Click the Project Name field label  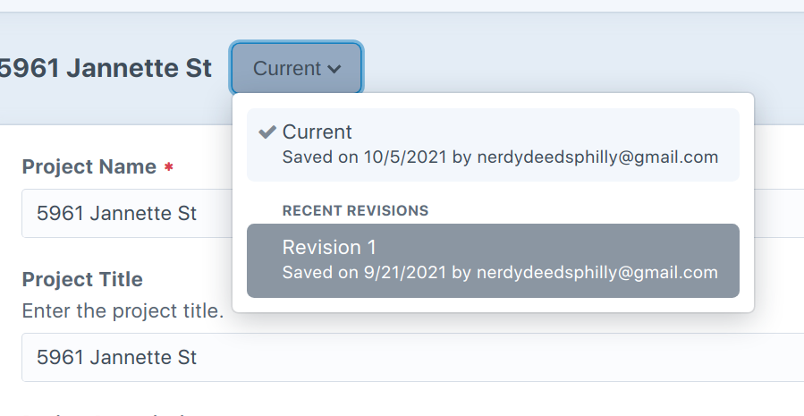pyautogui.click(x=89, y=167)
